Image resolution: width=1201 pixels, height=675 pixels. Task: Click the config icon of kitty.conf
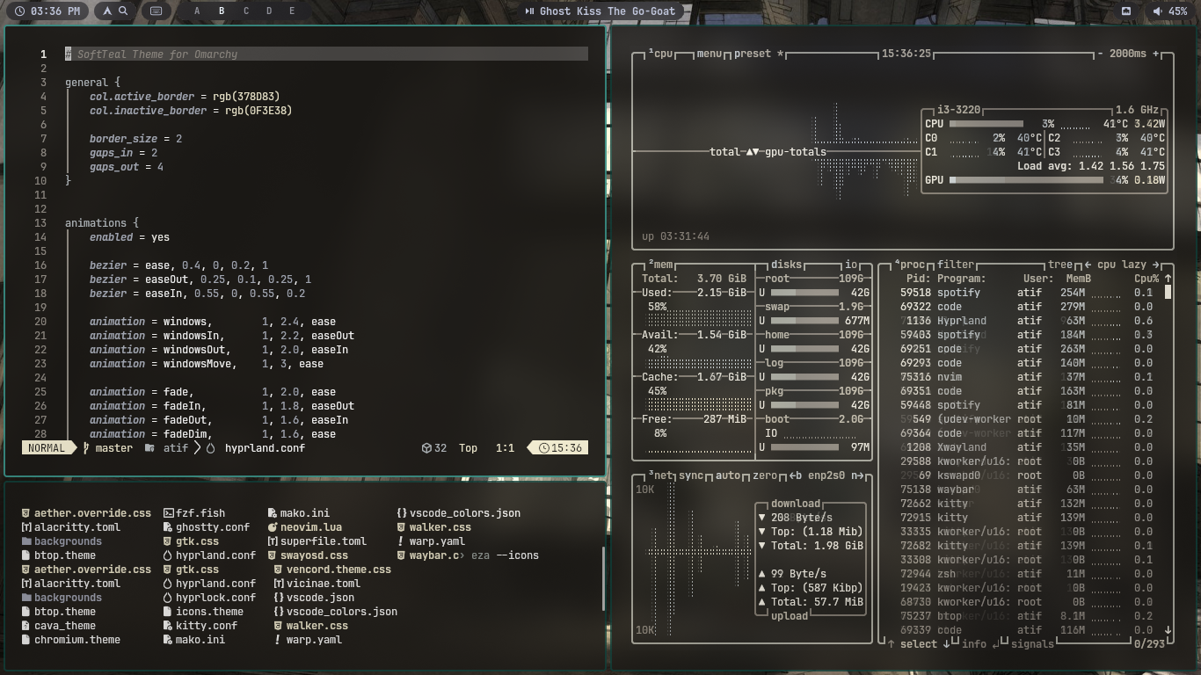[168, 626]
